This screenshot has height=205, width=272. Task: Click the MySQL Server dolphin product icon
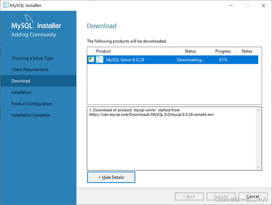coord(99,59)
